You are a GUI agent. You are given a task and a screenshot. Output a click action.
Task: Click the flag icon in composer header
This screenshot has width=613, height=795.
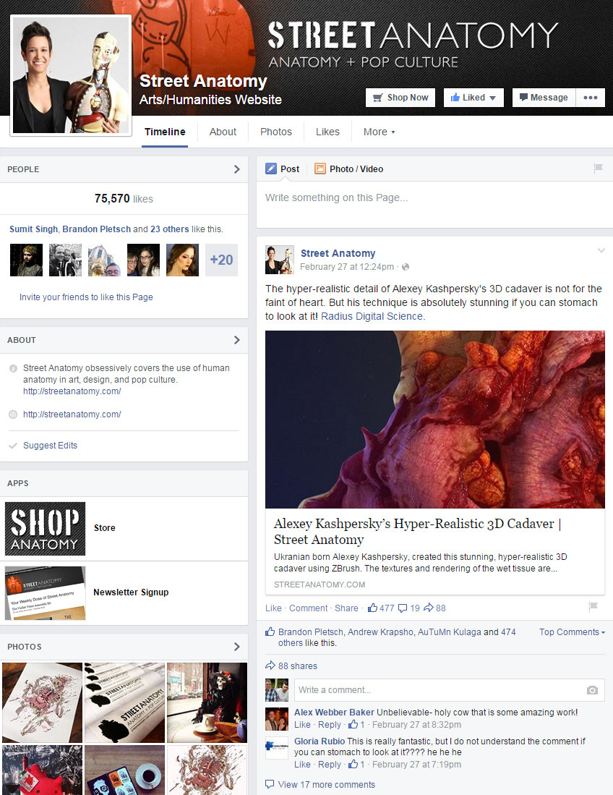(x=598, y=169)
